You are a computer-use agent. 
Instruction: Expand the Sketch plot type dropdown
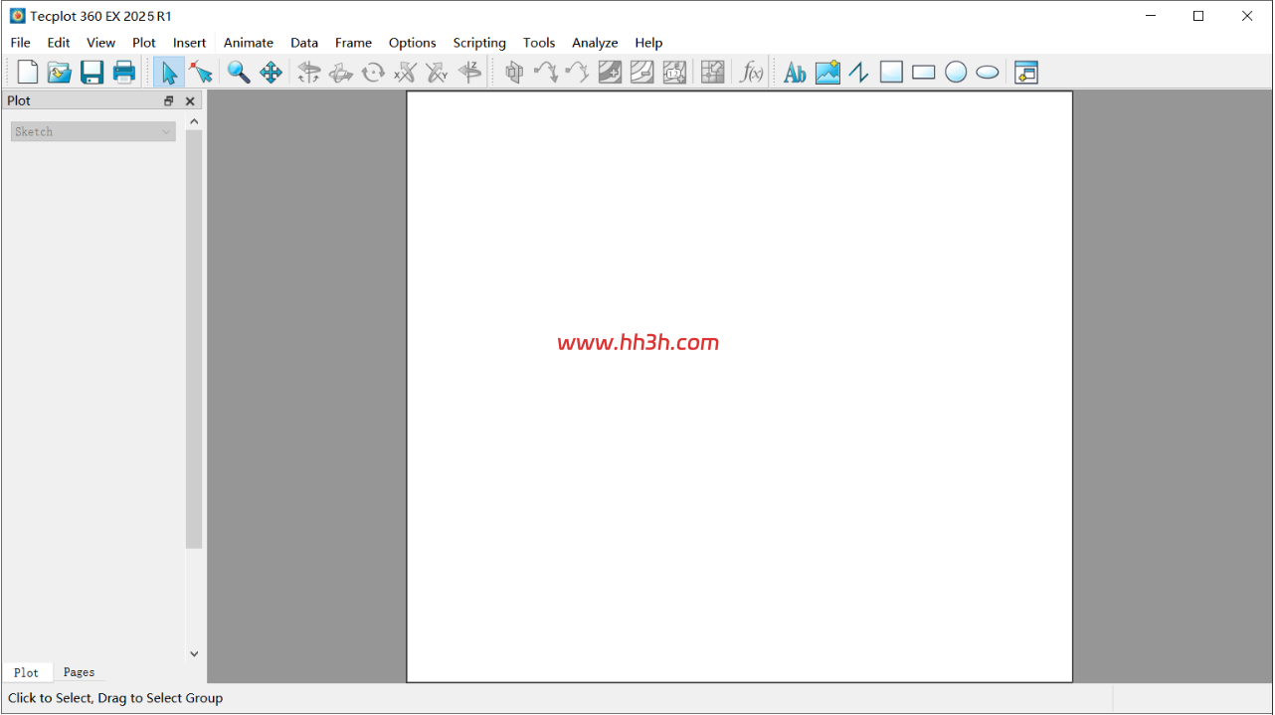pos(93,131)
